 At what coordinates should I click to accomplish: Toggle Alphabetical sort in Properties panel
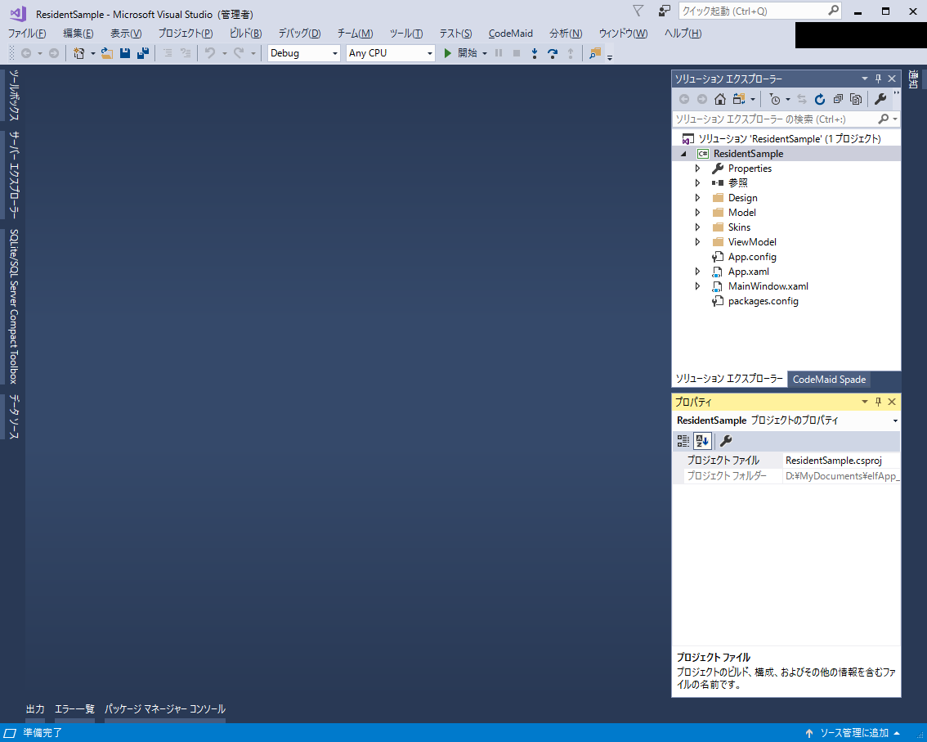point(702,441)
